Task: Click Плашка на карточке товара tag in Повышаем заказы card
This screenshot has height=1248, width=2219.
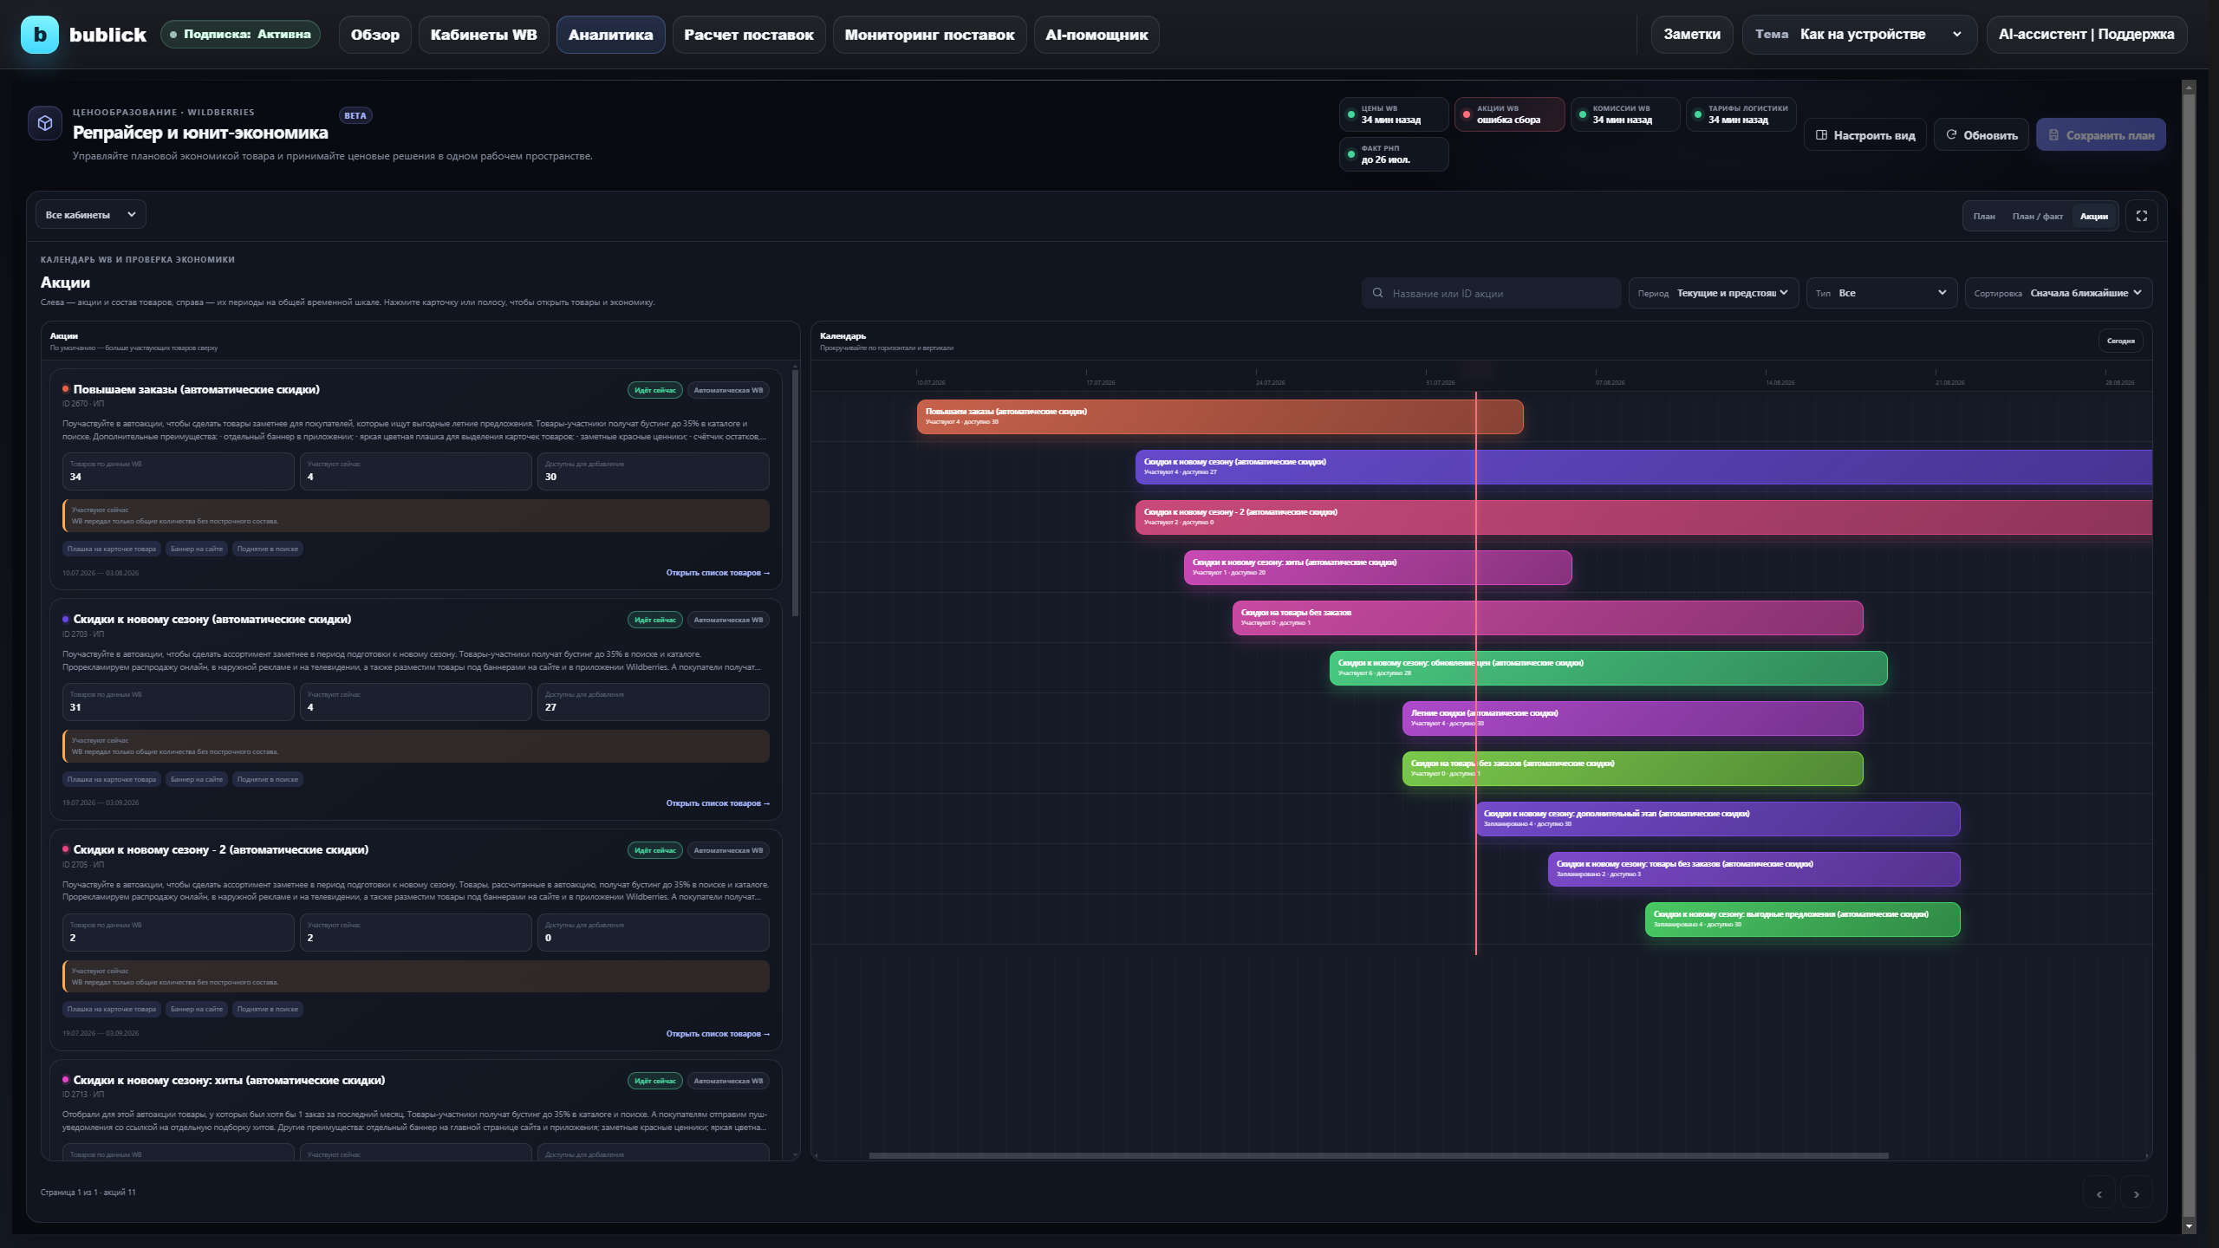Action: [x=112, y=549]
